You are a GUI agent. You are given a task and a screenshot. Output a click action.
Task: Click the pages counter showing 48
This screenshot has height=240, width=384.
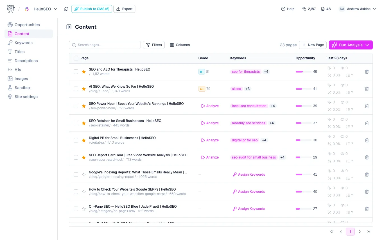(326, 9)
